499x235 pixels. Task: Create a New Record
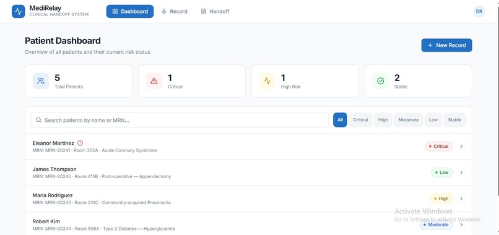(446, 45)
